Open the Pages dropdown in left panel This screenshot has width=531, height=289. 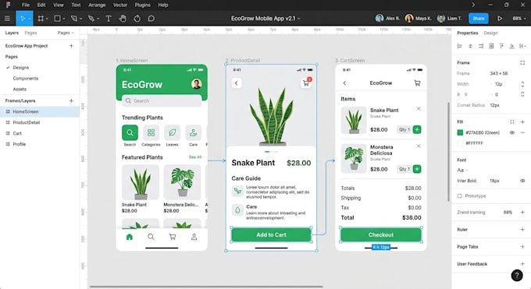tap(66, 33)
